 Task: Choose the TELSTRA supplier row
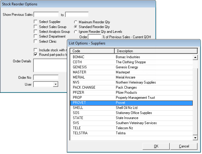coord(131,133)
